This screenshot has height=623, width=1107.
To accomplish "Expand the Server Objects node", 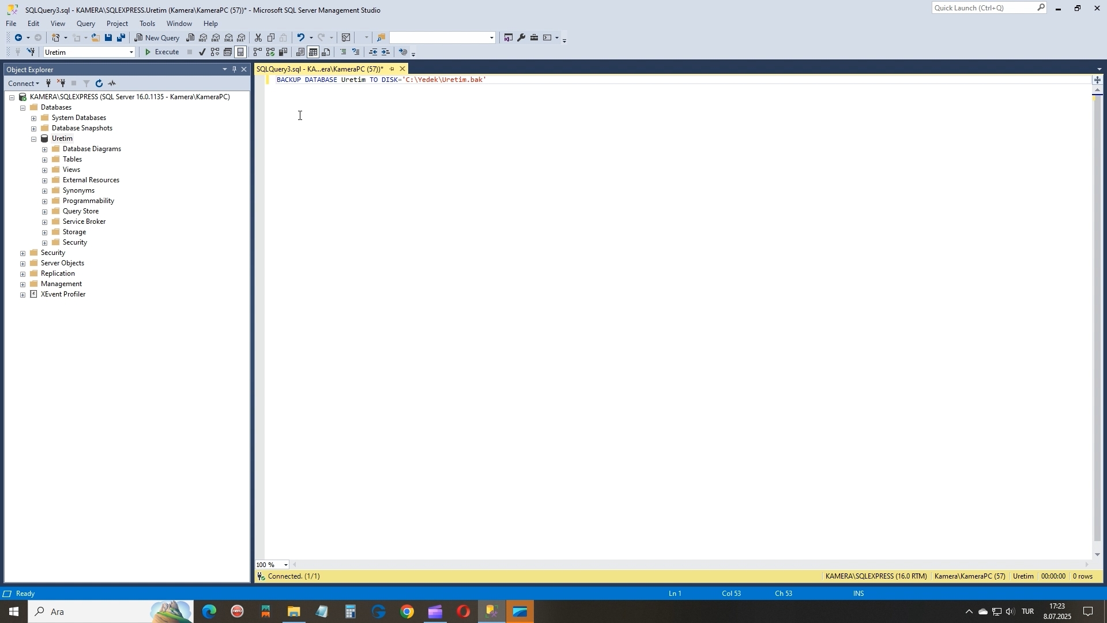I will [23, 264].
